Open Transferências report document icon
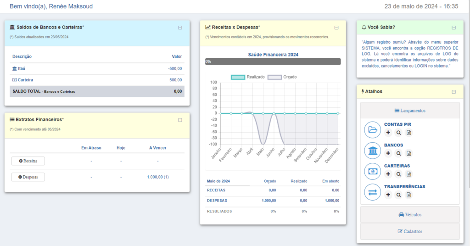This screenshot has height=246, width=470. click(x=408, y=195)
